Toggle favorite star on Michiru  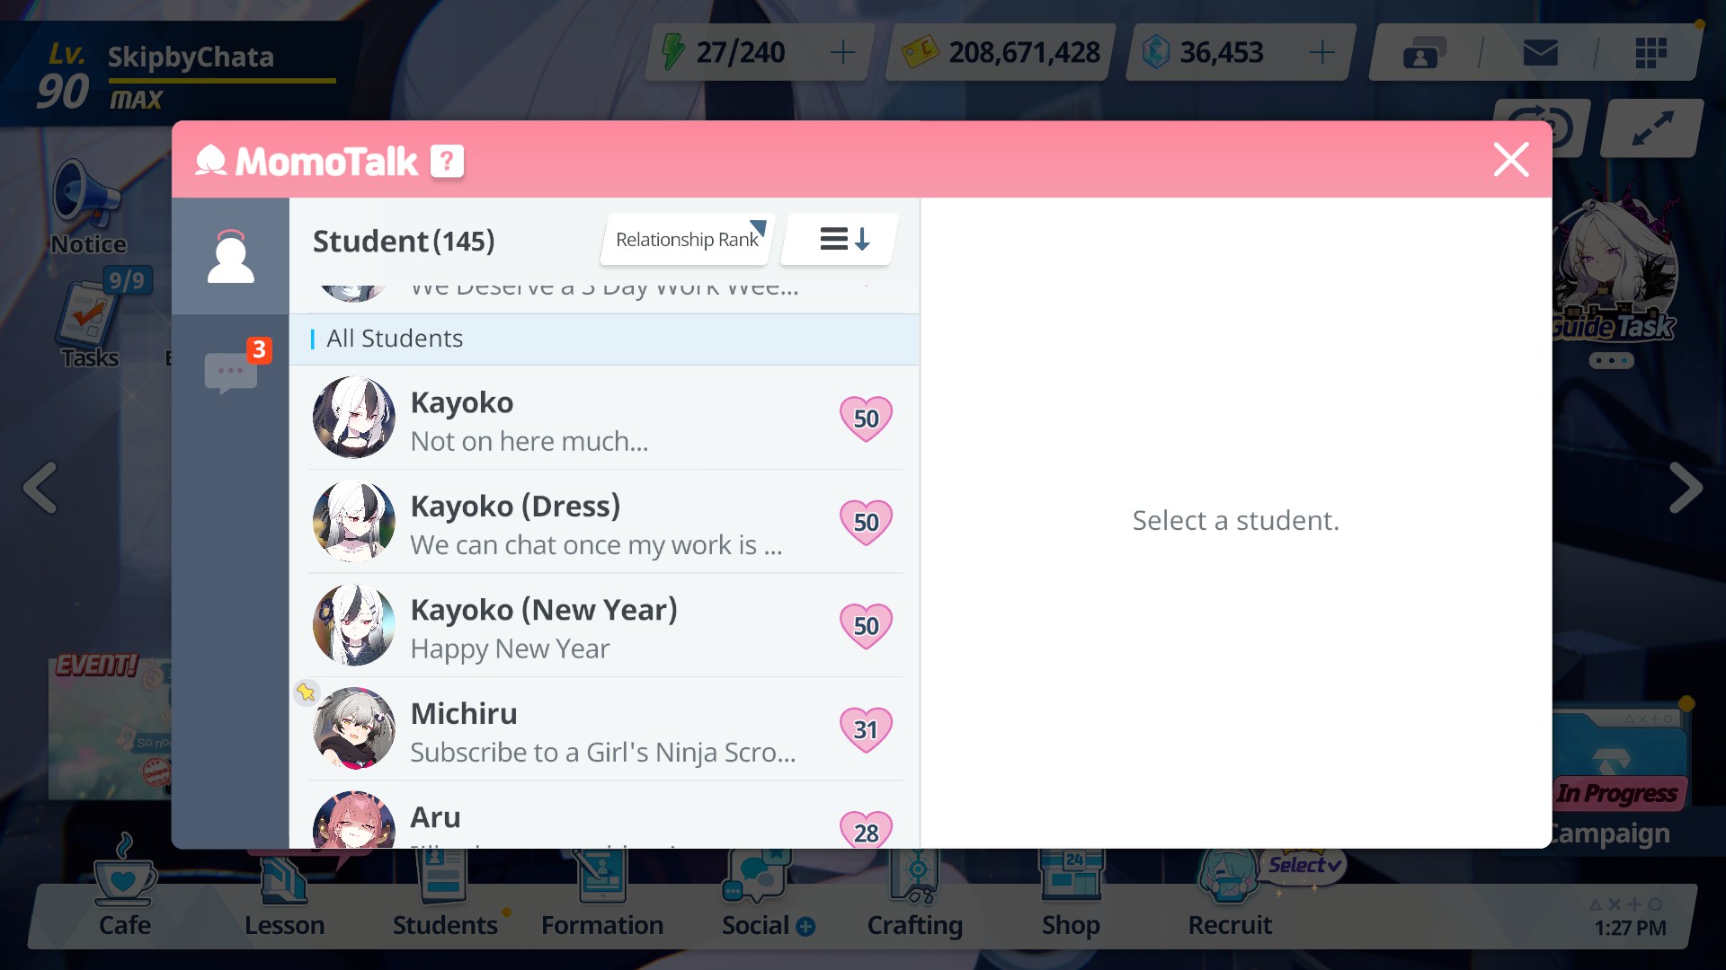tap(307, 692)
